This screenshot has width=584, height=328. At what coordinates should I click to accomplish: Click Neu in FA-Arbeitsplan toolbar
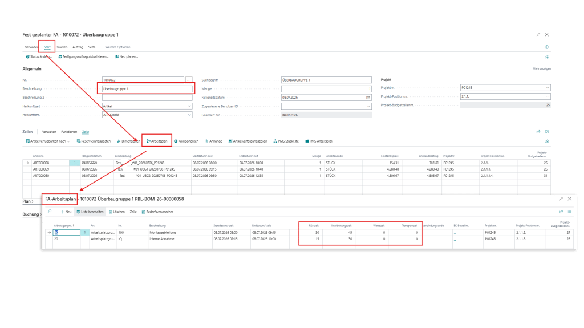(66, 212)
